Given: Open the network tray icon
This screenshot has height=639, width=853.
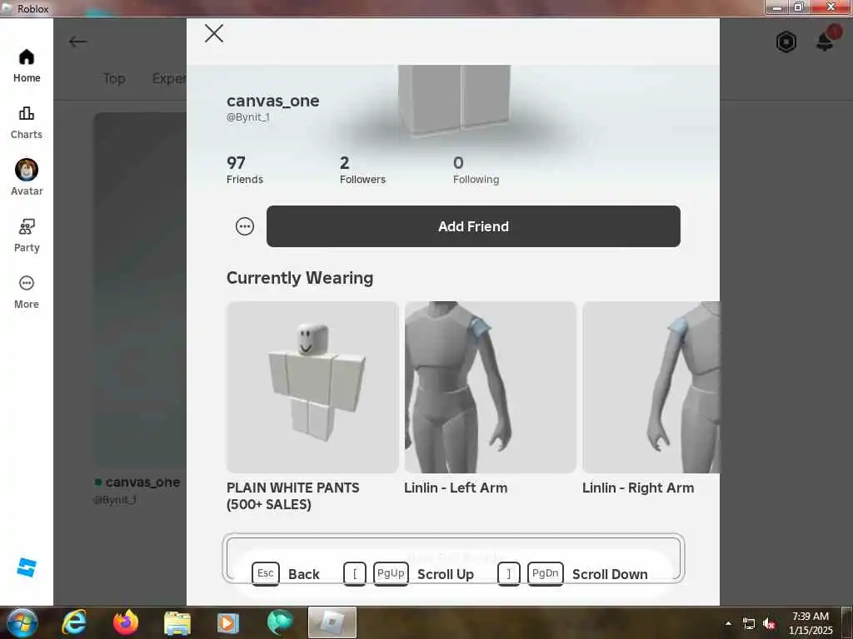Looking at the screenshot, I should 749,624.
